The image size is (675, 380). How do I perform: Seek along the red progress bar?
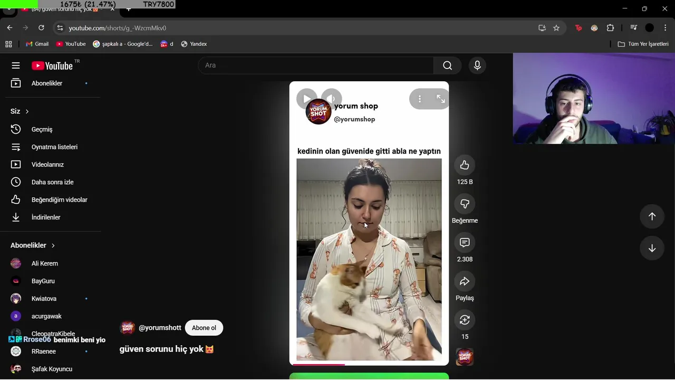(369, 364)
